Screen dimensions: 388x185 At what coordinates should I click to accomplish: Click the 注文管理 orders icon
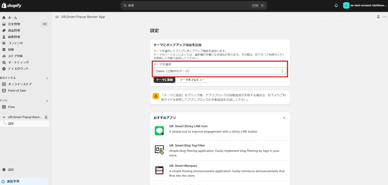pos(4,24)
